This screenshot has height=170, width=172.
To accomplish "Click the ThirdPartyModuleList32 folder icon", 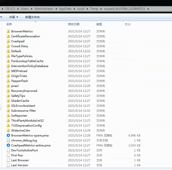I will [x=8, y=121].
